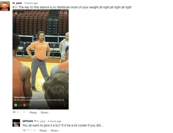173x133 pixels.
Task: Open tv_paul's avatar picture
Action: point(5,6)
